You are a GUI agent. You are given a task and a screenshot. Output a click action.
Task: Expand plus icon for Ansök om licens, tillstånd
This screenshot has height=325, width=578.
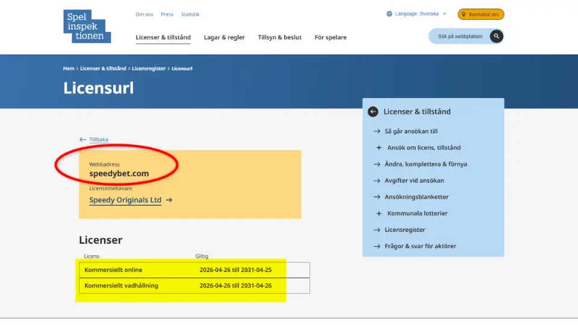coord(379,148)
